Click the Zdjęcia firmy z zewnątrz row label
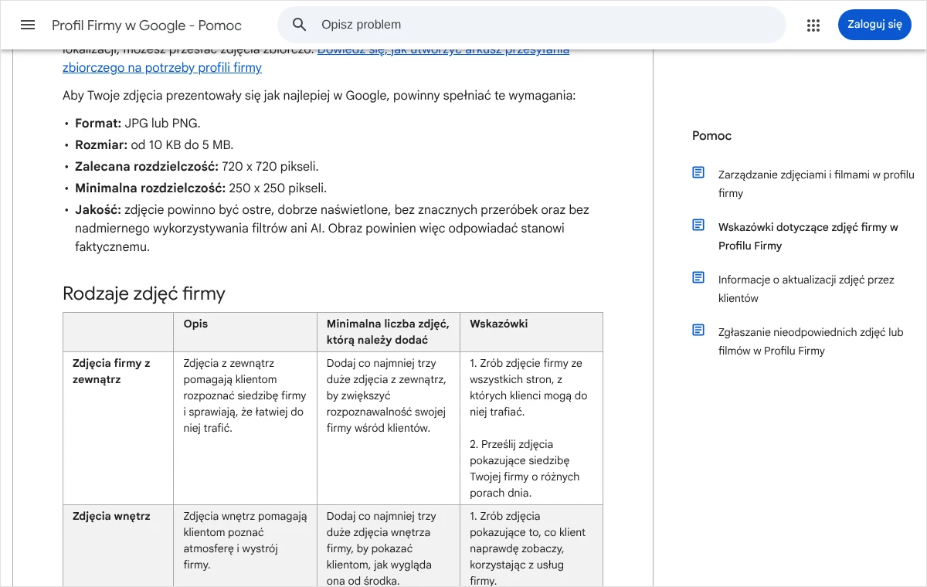The image size is (927, 587). click(111, 372)
